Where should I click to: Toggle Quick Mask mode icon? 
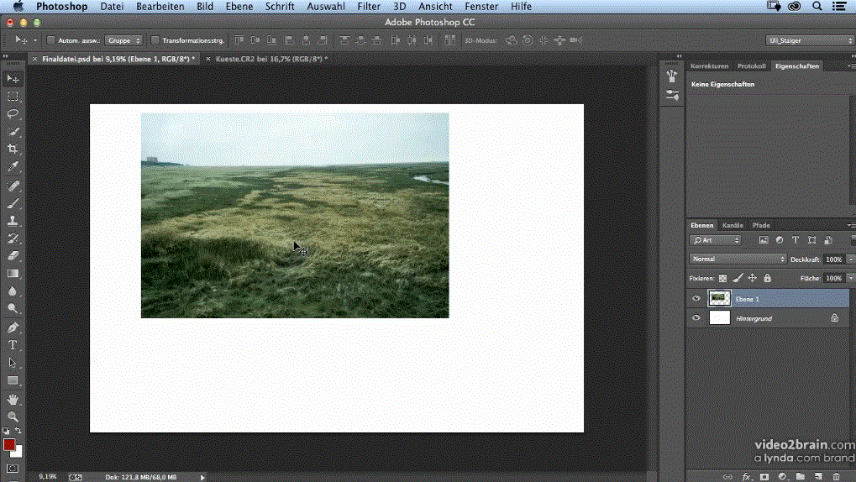(13, 469)
